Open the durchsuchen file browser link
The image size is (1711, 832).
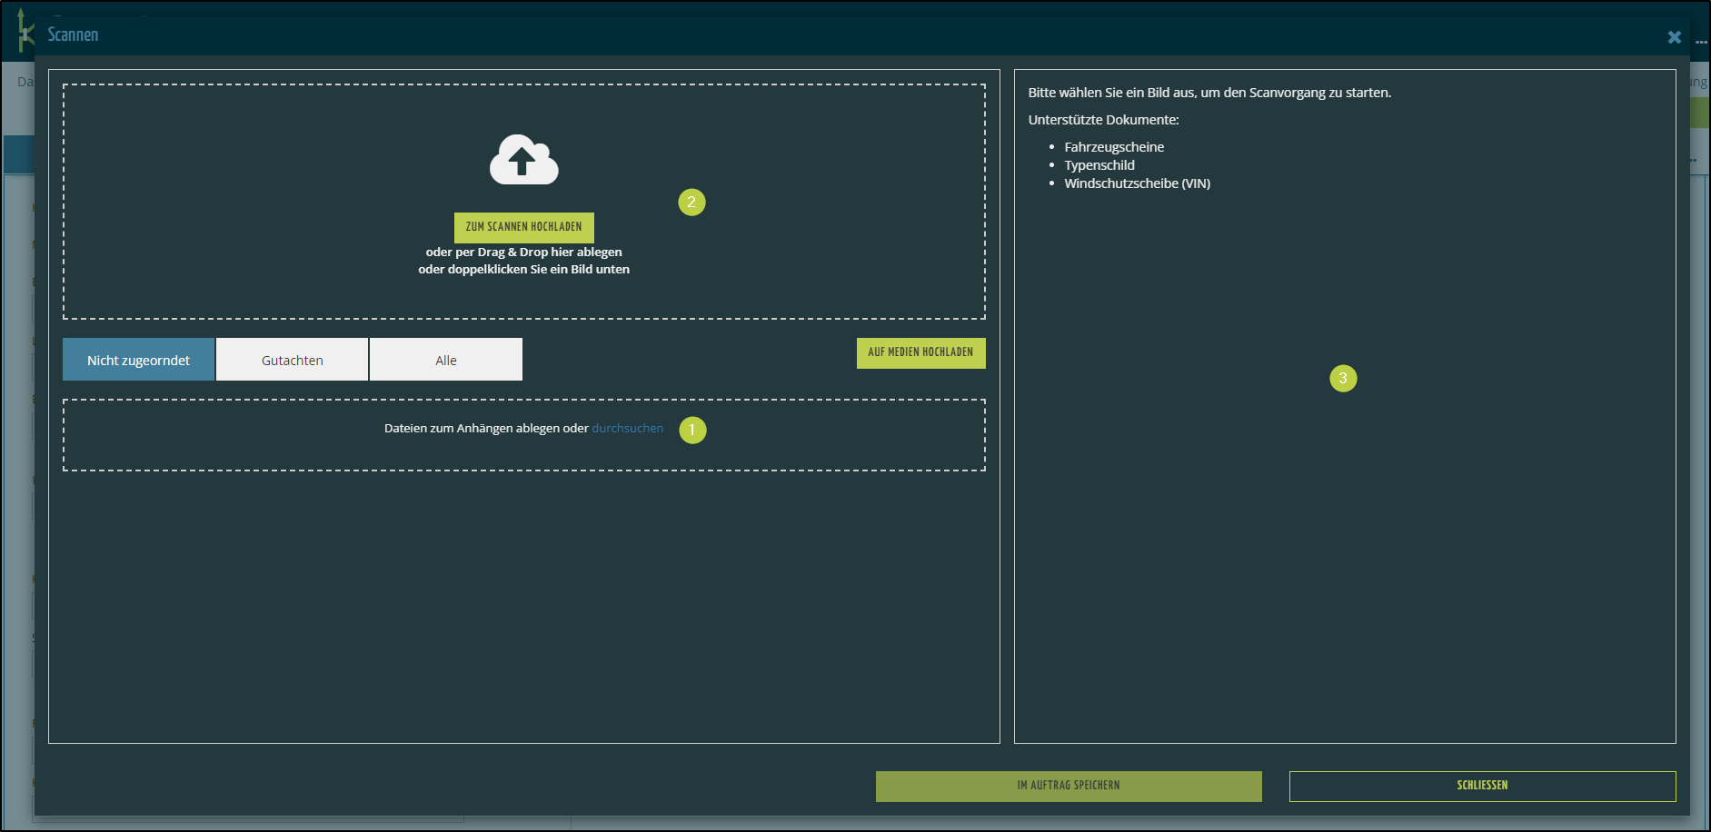(627, 429)
